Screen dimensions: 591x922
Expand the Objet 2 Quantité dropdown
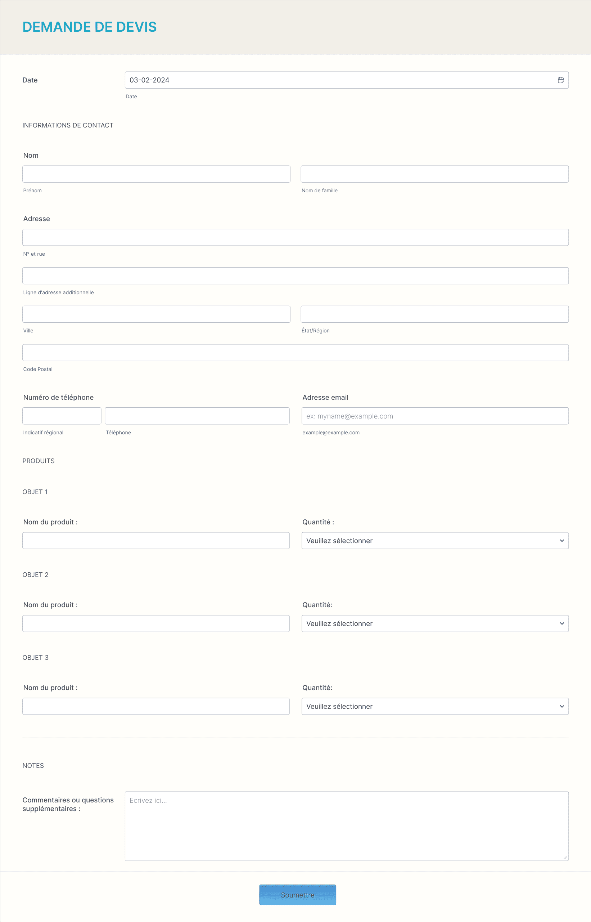(435, 623)
